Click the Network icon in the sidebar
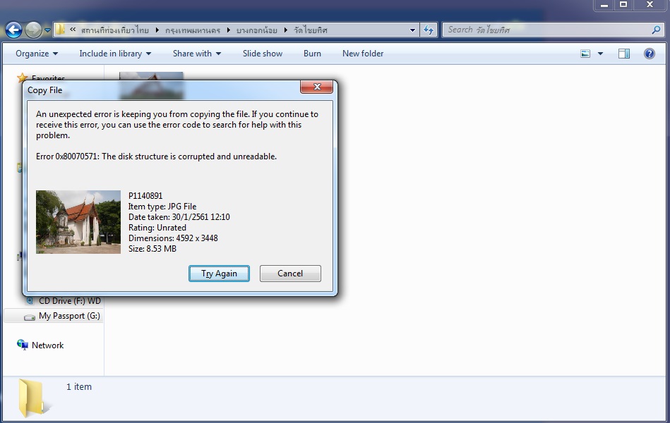This screenshot has width=670, height=423. click(22, 345)
